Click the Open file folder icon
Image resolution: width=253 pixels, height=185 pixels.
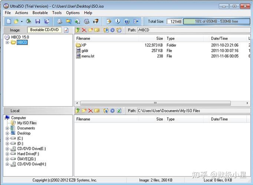pos(16,21)
